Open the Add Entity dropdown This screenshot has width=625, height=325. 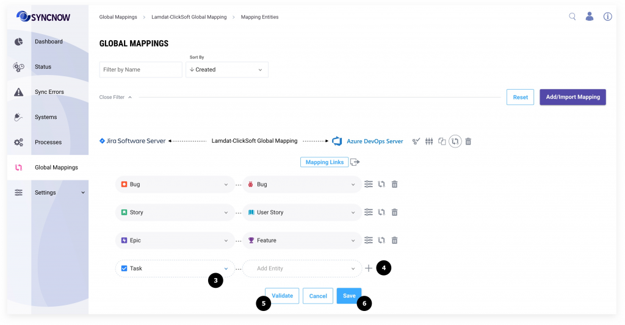302,268
